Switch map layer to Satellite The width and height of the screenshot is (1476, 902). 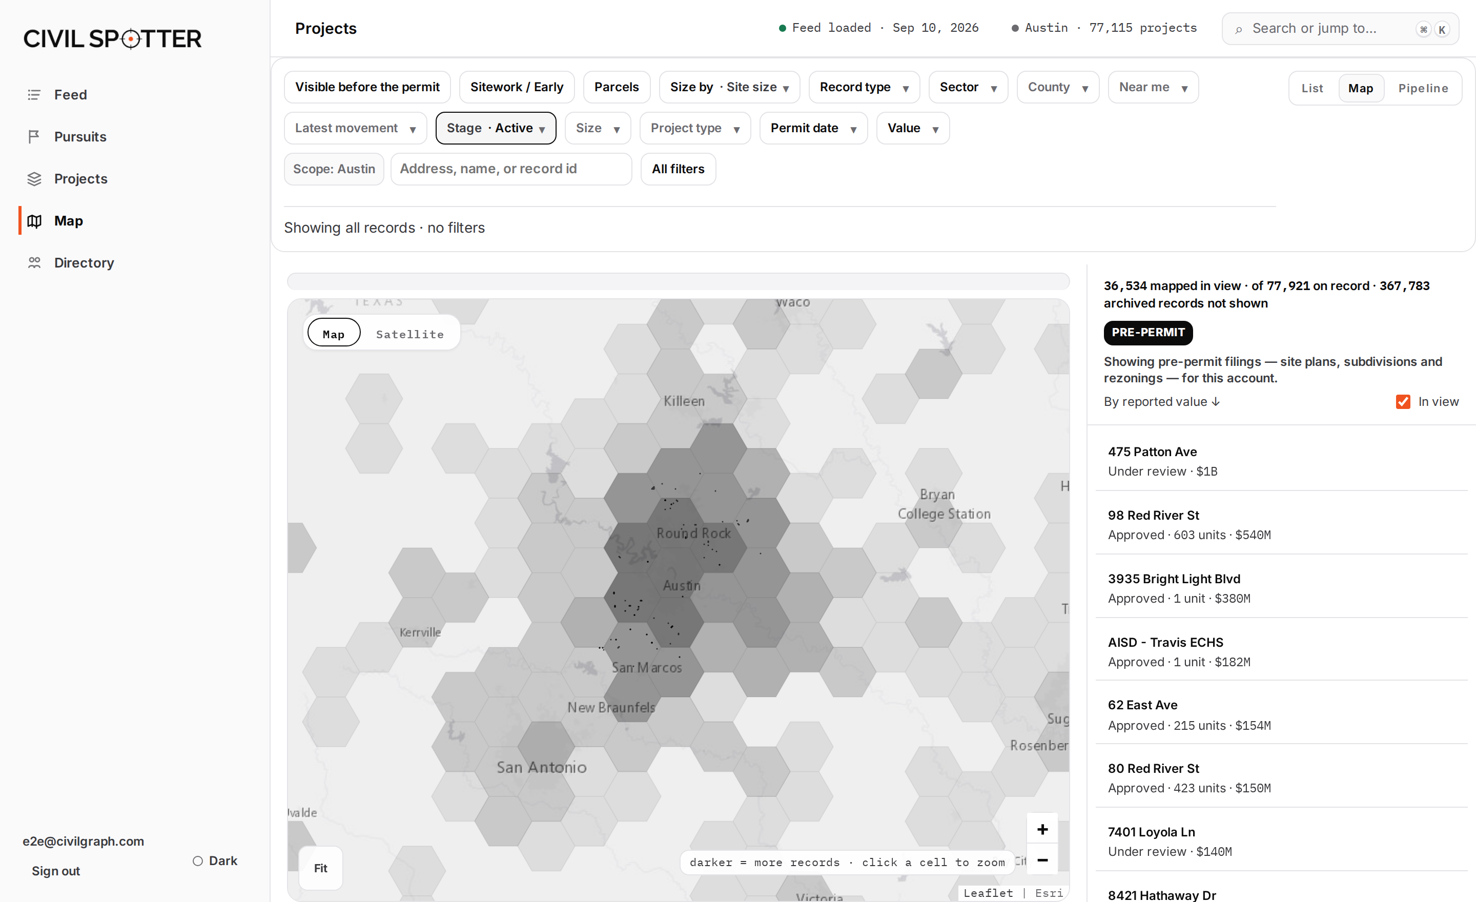[x=409, y=334]
